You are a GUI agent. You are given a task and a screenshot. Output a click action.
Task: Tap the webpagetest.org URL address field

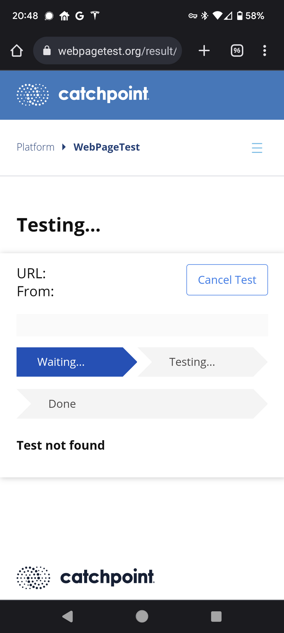[117, 51]
